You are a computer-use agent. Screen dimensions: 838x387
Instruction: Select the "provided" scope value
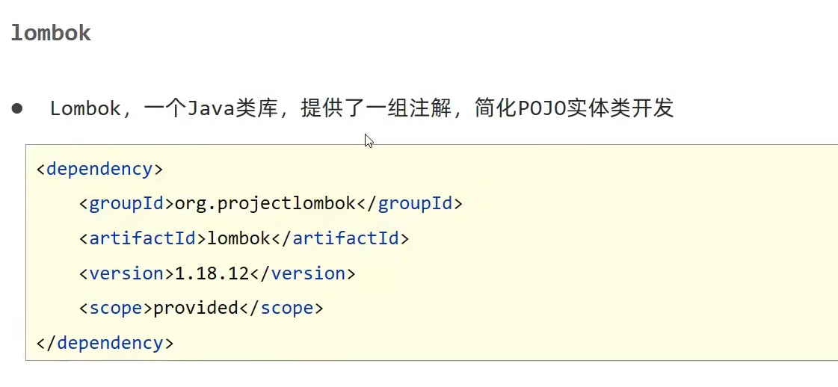(x=196, y=308)
